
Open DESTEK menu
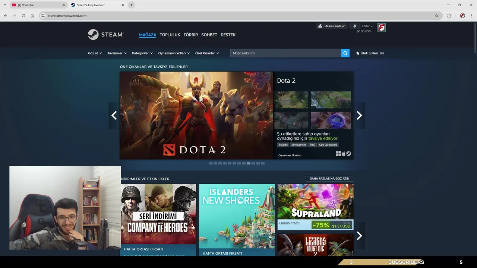[x=228, y=35]
